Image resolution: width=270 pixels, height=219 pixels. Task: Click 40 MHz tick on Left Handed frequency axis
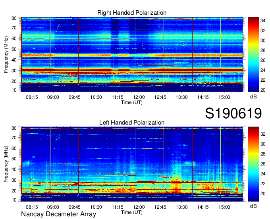14,170
